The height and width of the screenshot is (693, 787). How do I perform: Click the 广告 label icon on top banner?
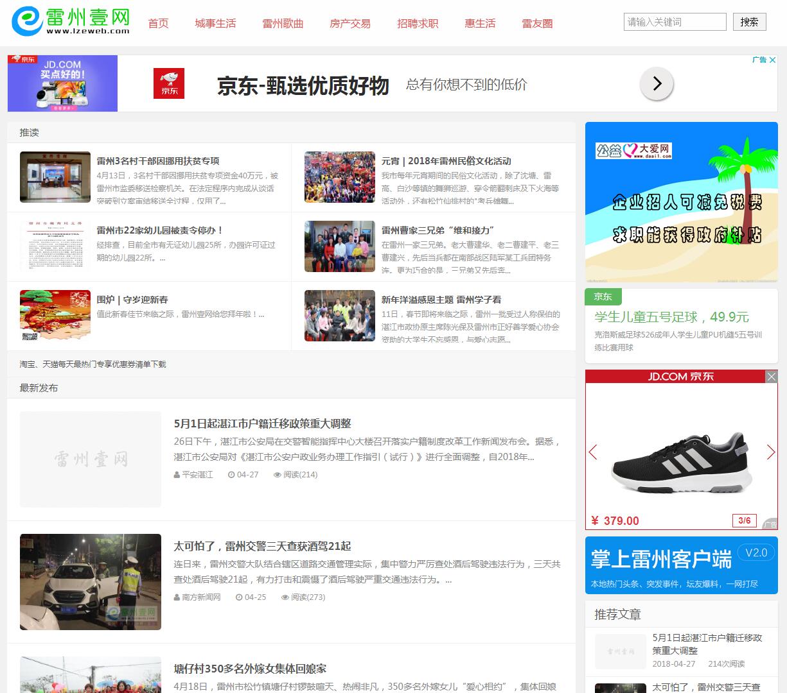(x=759, y=60)
